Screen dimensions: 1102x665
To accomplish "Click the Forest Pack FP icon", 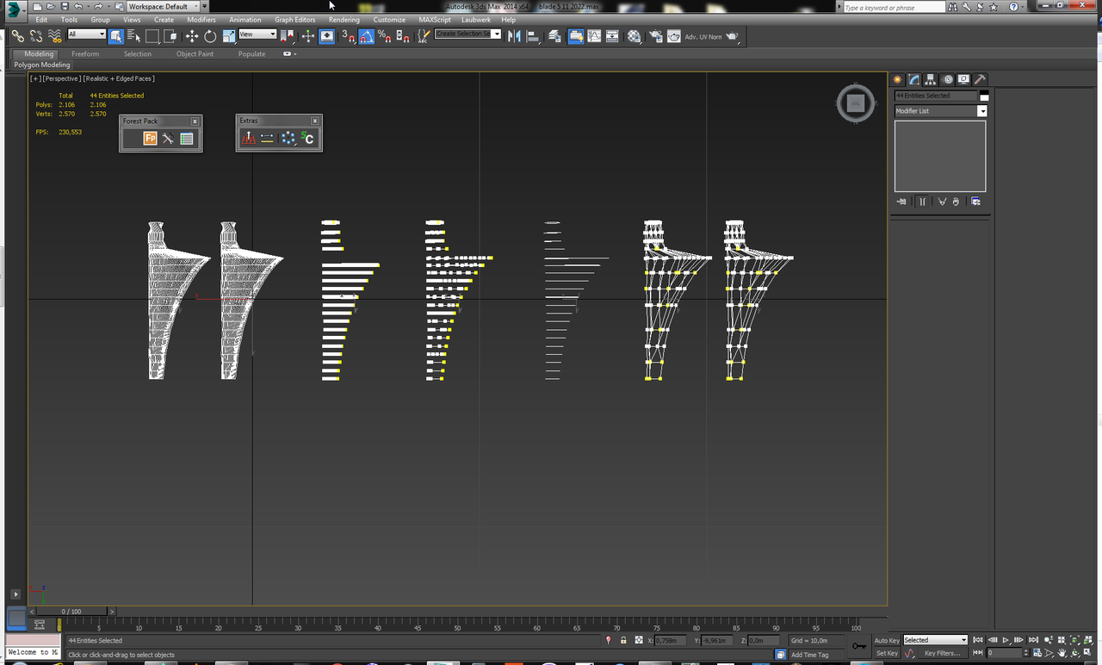I will pyautogui.click(x=150, y=139).
